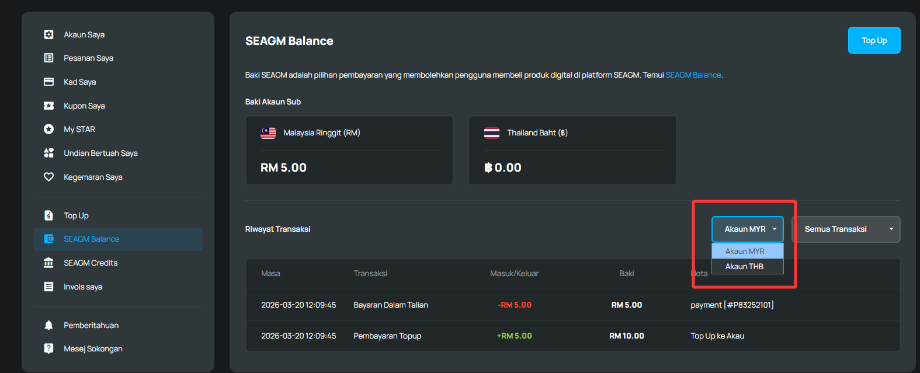920x373 pixels.
Task: Click the Akaun Saya gear icon
Action: click(x=49, y=34)
